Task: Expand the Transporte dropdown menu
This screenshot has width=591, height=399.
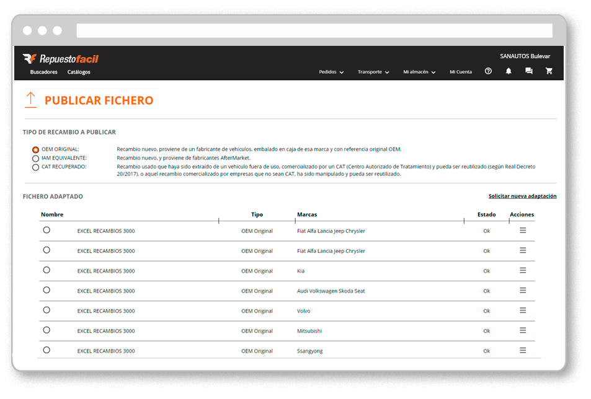Action: pyautogui.click(x=373, y=72)
